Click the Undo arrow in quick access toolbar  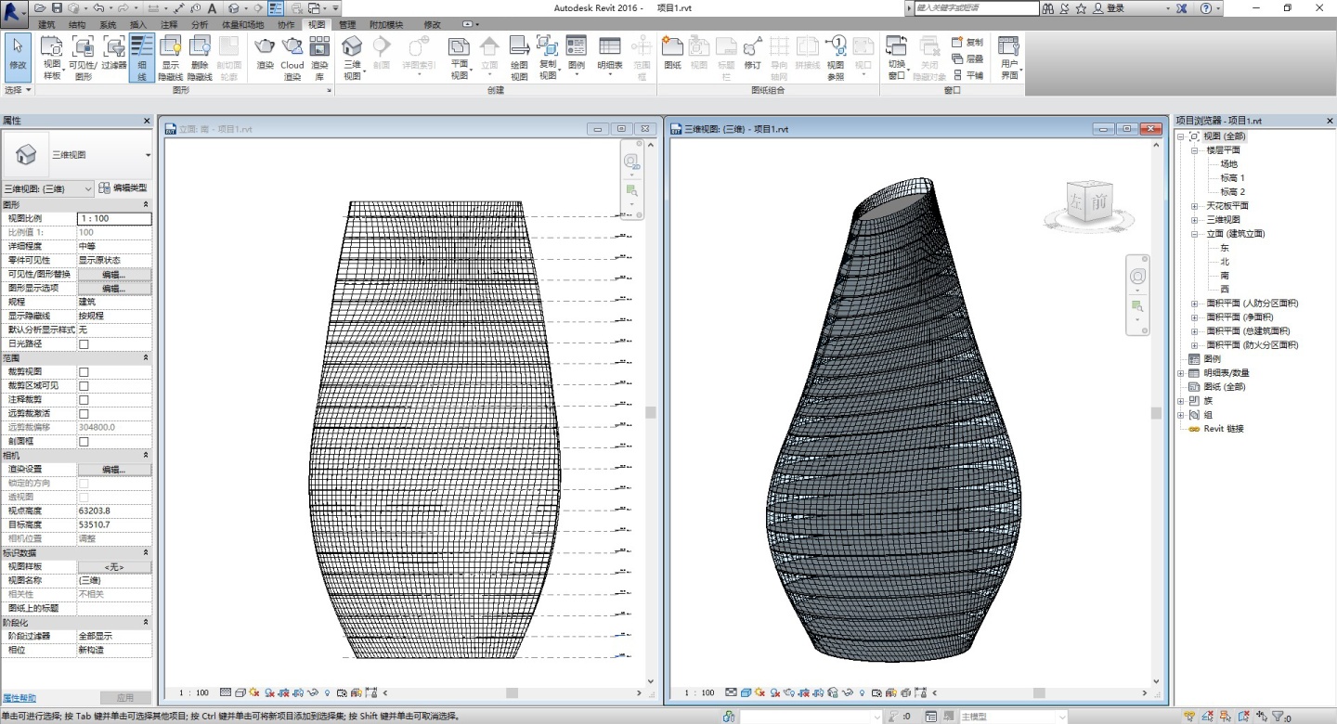[97, 7]
